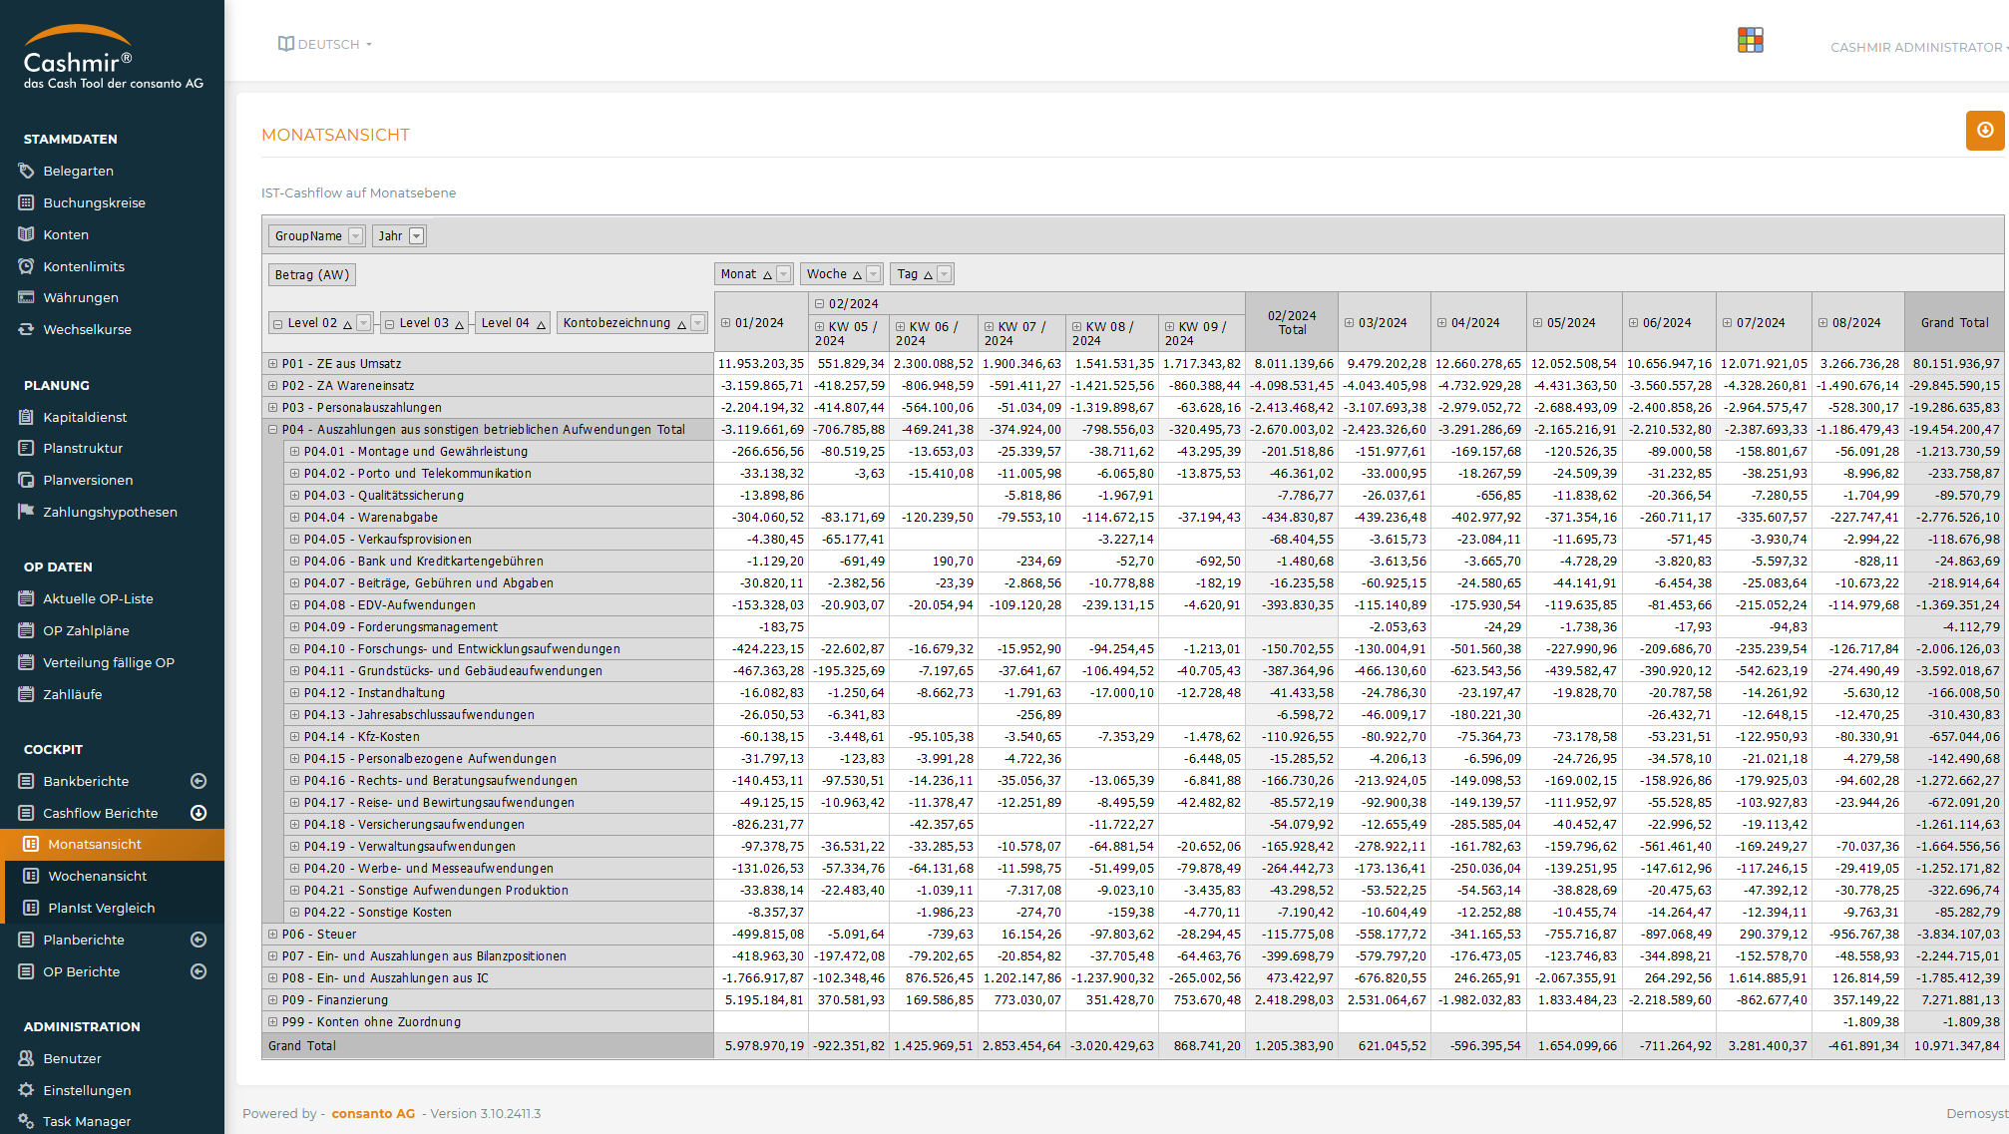The image size is (2009, 1134).
Task: Click the book icon beside DEUTSCH
Action: point(286,44)
